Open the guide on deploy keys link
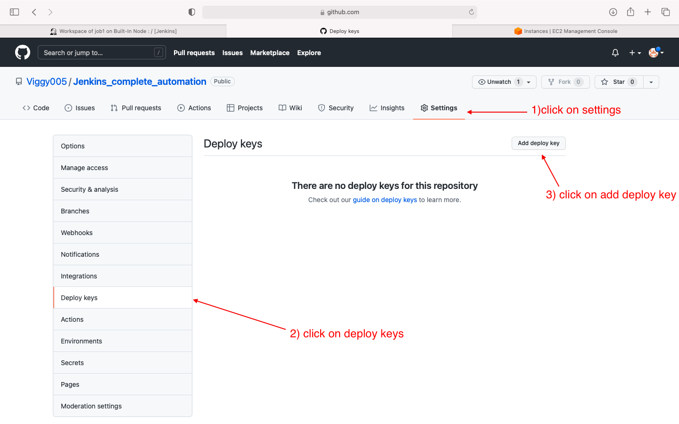This screenshot has width=679, height=424. [x=385, y=200]
